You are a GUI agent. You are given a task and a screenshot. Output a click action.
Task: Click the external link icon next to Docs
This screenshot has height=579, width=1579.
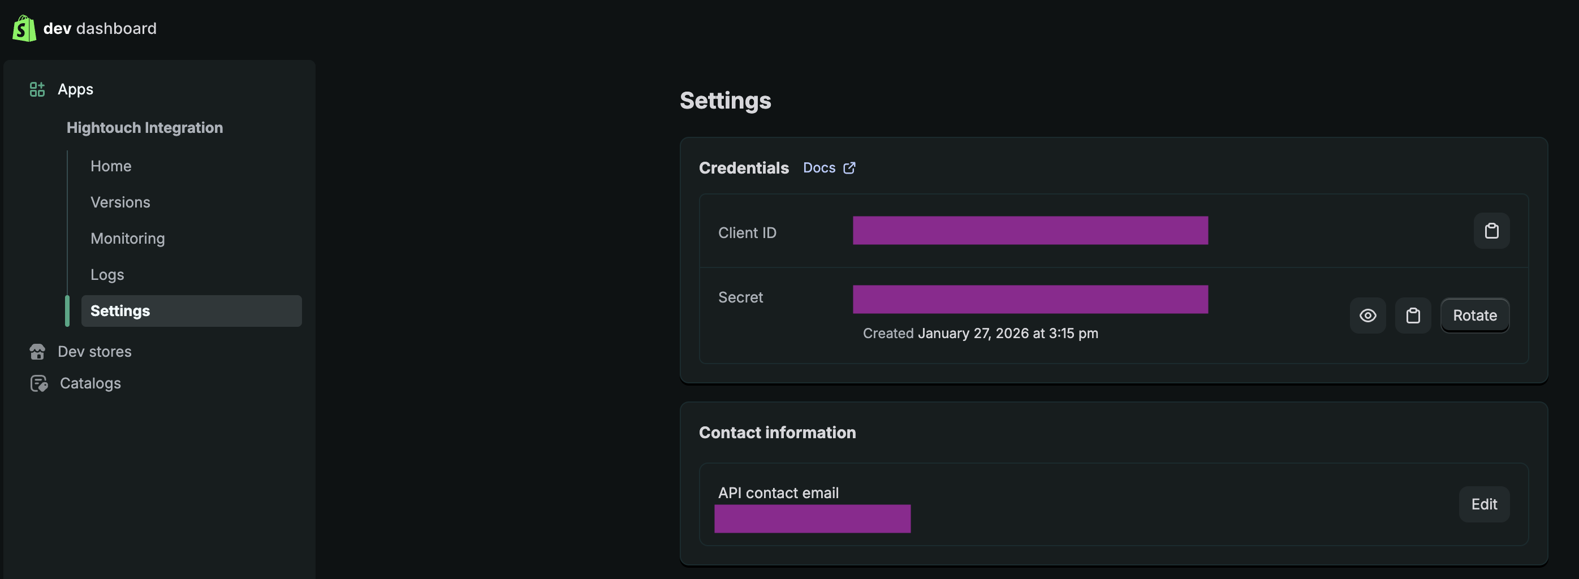point(849,167)
